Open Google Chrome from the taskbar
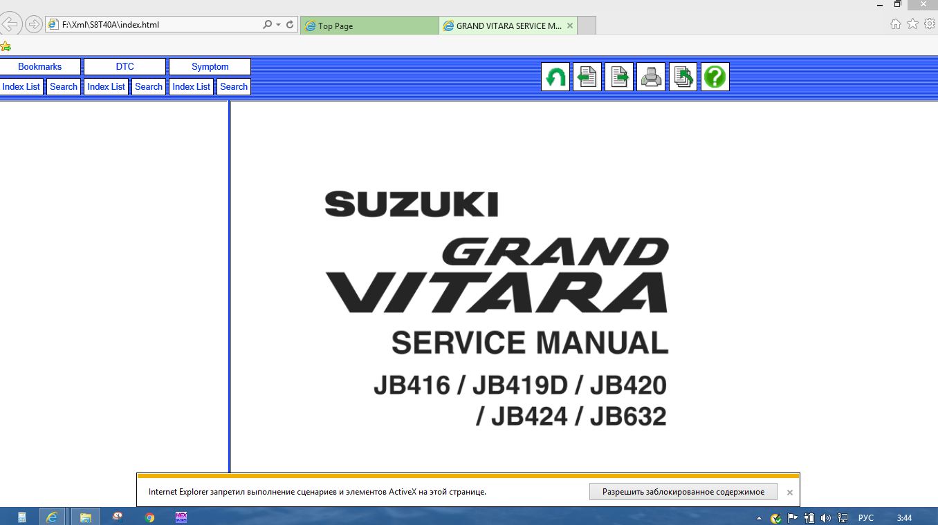The image size is (938, 525). coord(149,517)
